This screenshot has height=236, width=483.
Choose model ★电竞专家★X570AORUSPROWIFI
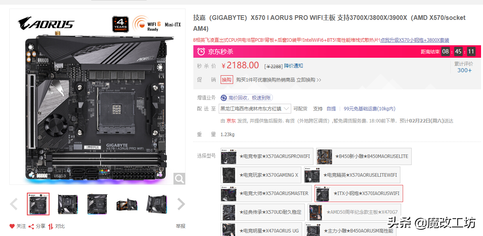[x=267, y=156]
